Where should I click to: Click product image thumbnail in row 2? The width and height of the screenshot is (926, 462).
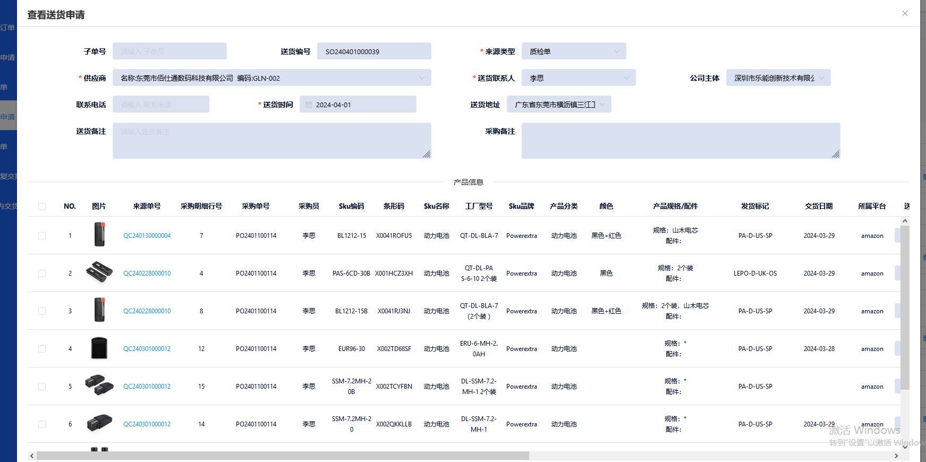coord(99,272)
